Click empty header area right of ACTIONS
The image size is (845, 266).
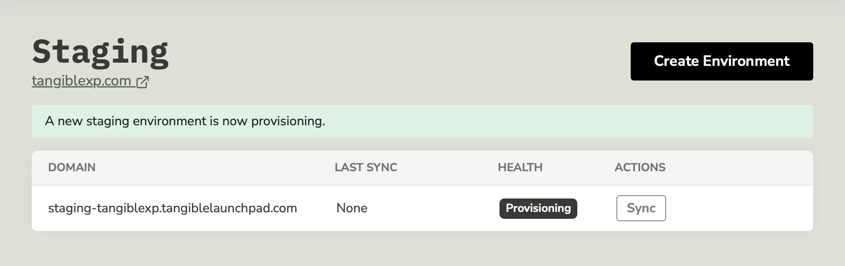737,167
